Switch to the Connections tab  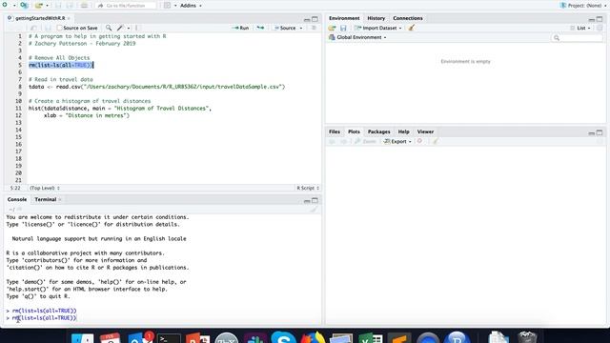[407, 18]
